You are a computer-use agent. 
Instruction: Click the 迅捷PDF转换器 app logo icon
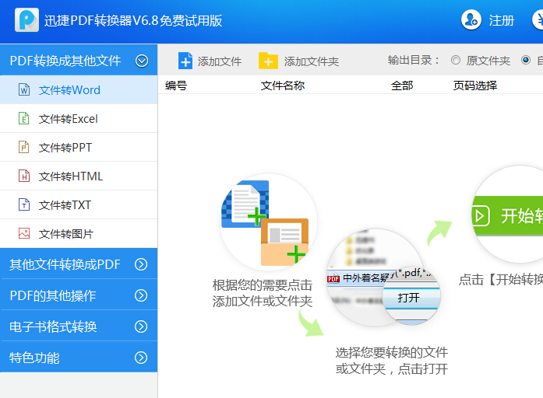point(26,20)
